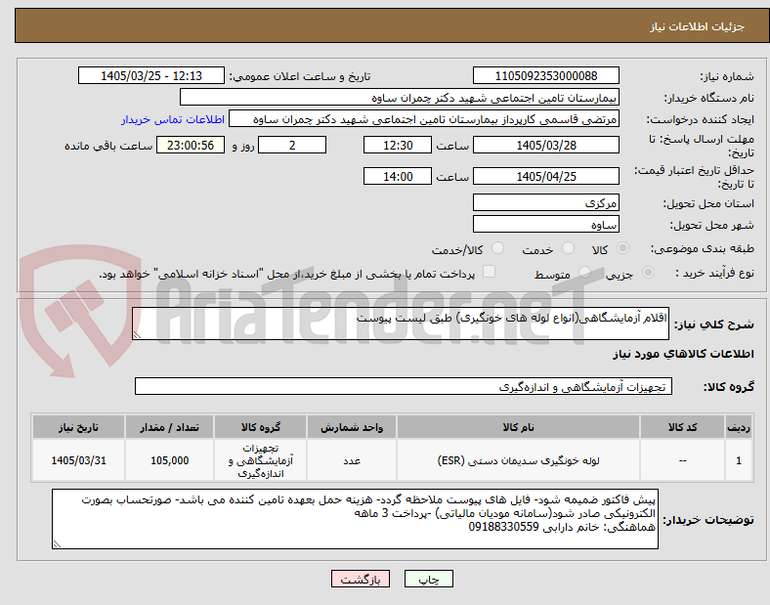Click the item code cell showing --
Viewport: 770px width, 605px height.
coord(682,460)
